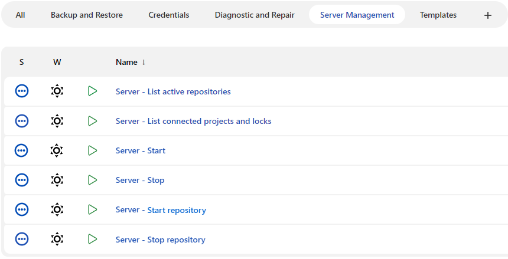This screenshot has height=259, width=508.
Task: Open the Backup and Restore tab
Action: tap(87, 15)
